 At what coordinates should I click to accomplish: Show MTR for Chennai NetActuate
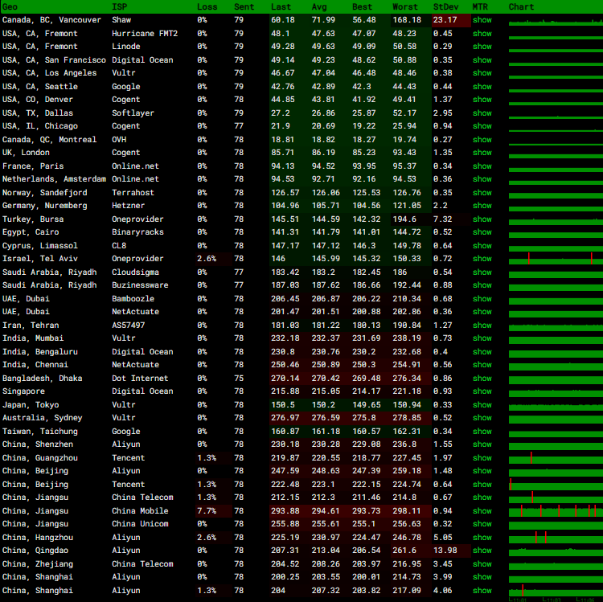tap(482, 365)
